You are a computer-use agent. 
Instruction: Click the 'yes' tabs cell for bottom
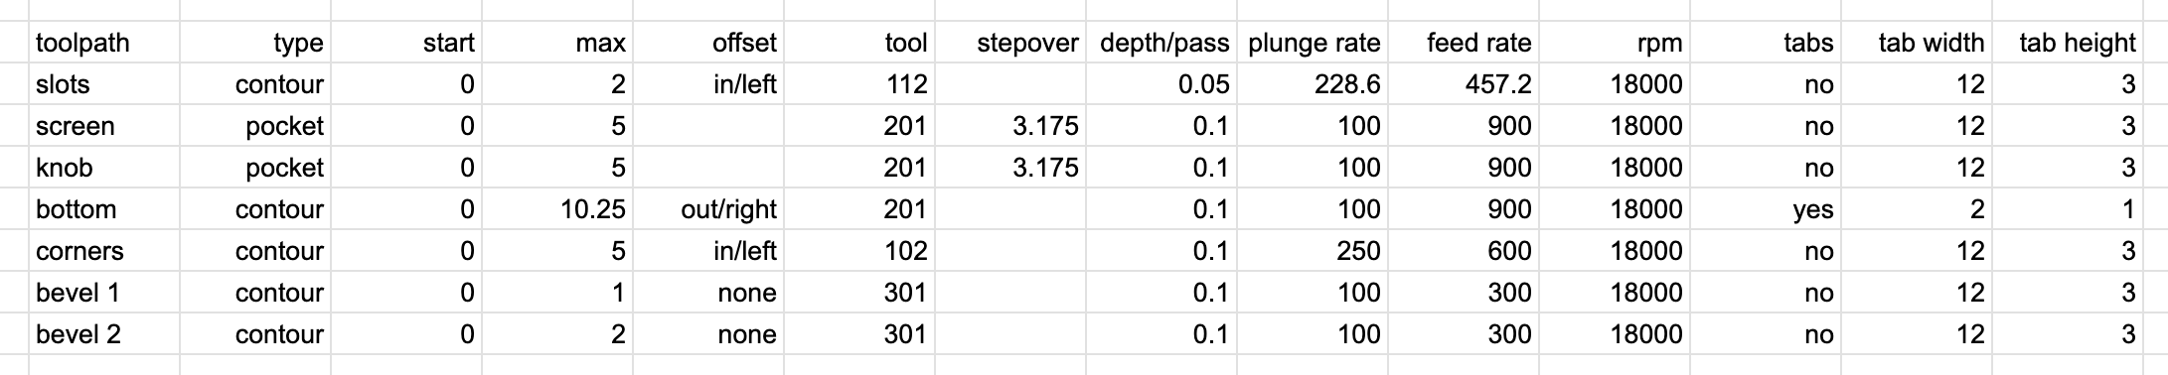pos(1766,209)
